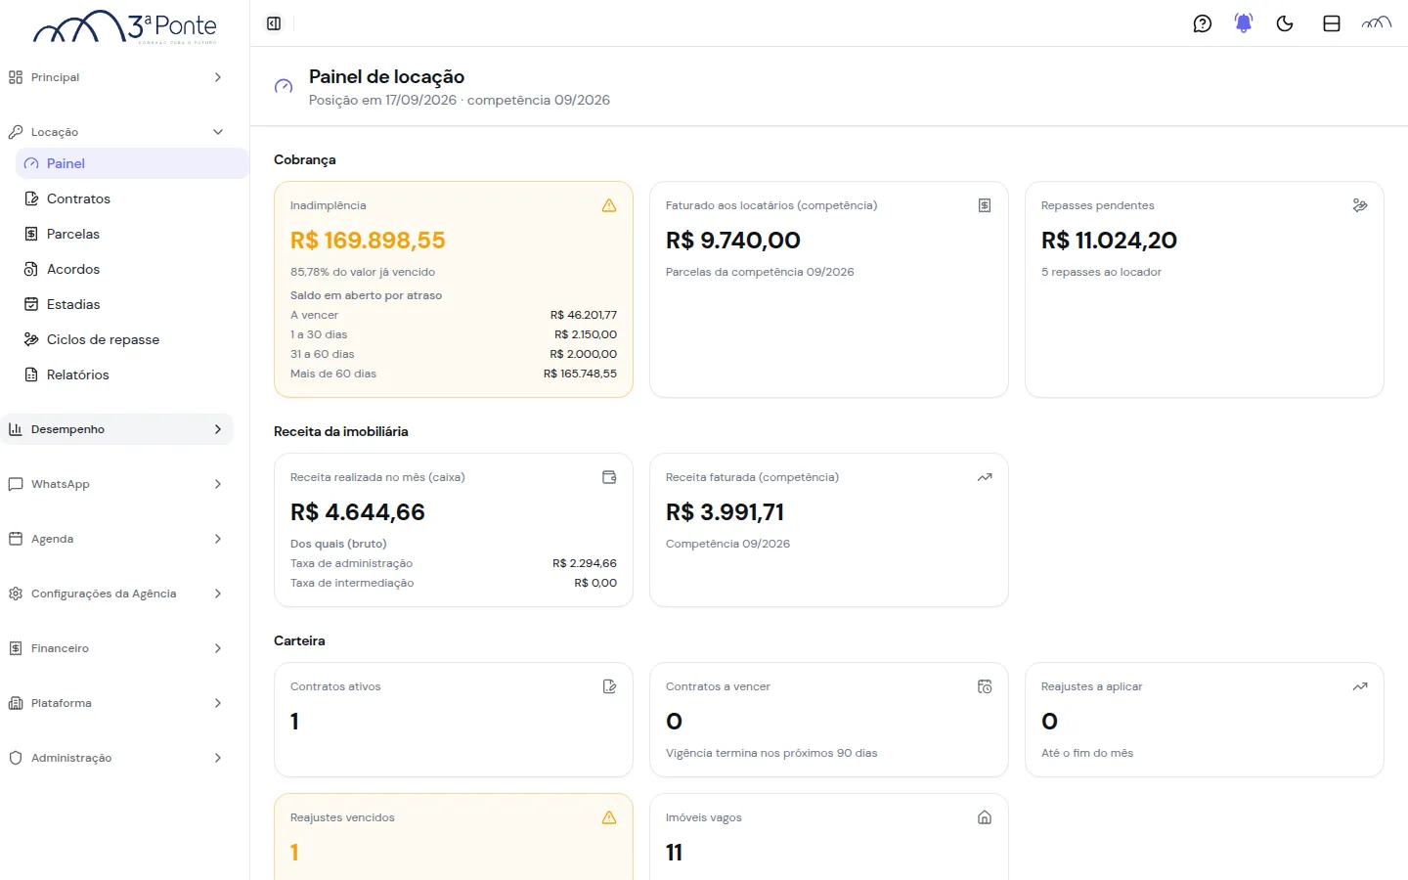Select Painel in the sidebar

tap(132, 163)
